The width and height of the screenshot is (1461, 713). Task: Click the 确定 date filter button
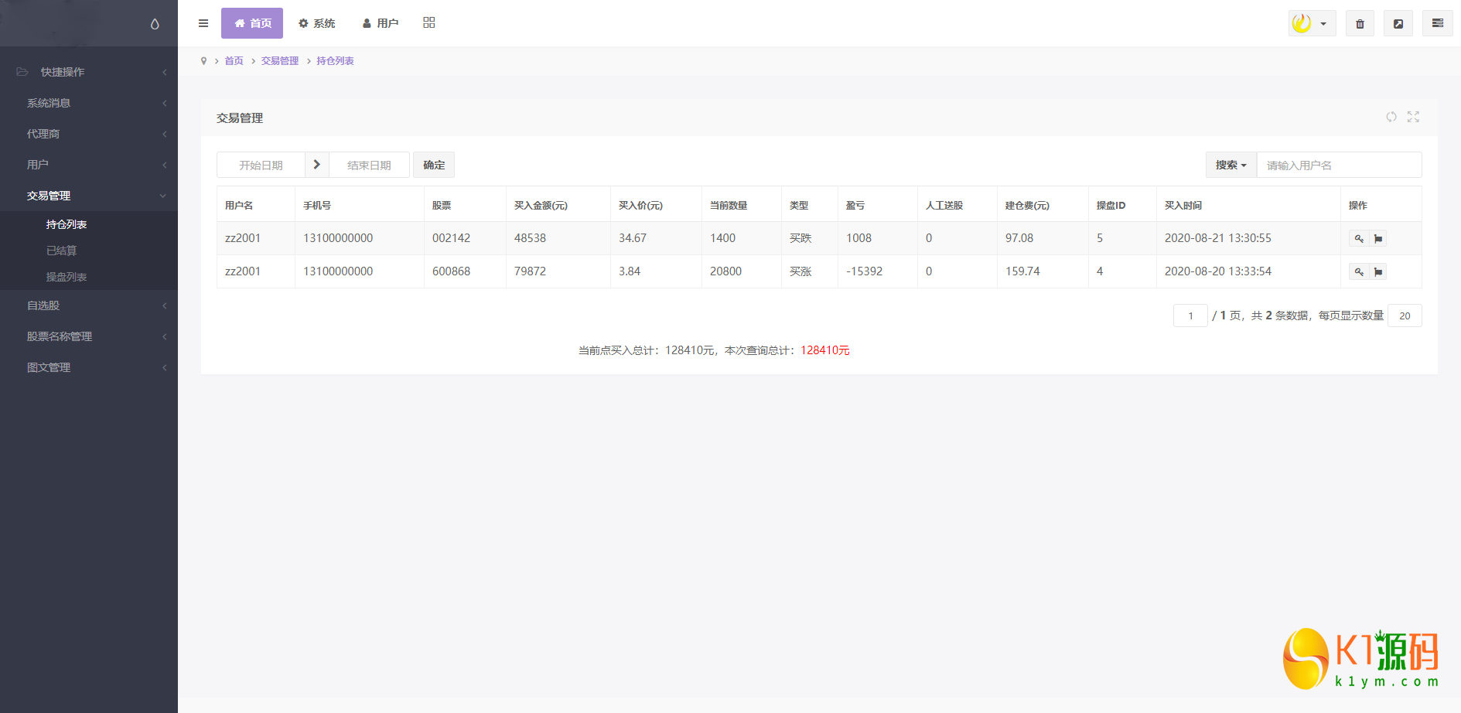(x=434, y=165)
